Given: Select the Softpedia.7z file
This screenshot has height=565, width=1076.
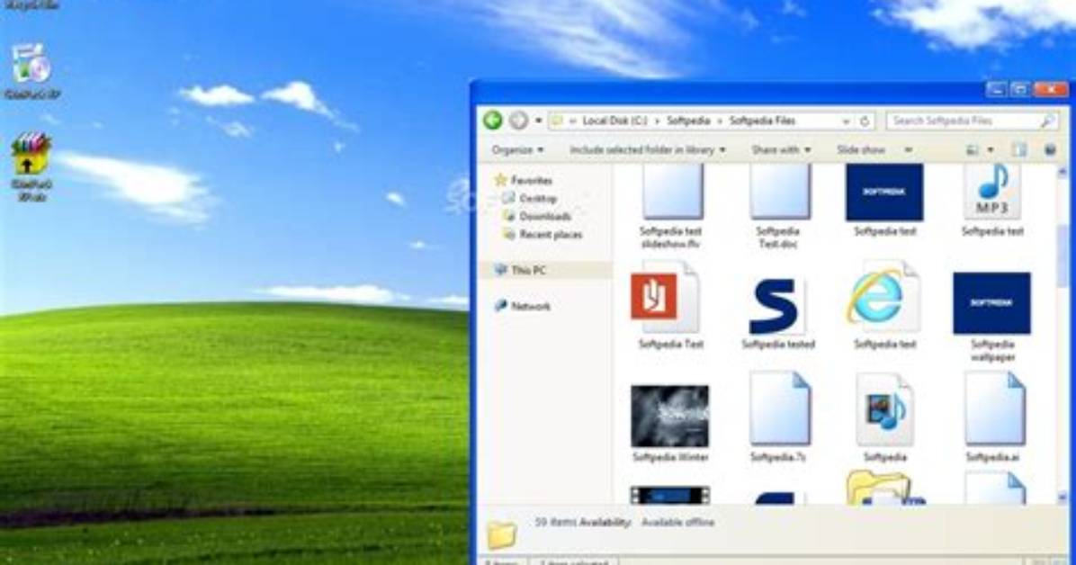Looking at the screenshot, I should click(778, 417).
